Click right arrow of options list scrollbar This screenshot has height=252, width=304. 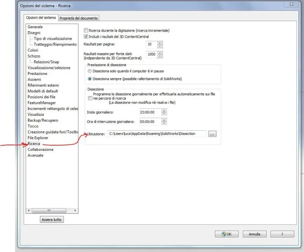click(75, 210)
